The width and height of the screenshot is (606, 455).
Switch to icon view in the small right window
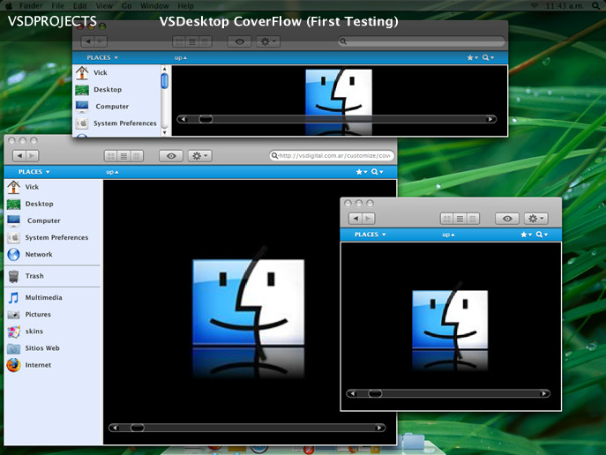pos(446,219)
